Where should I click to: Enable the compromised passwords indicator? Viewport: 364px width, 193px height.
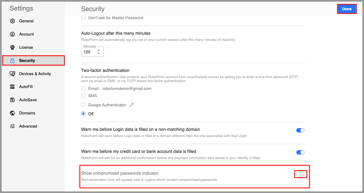click(x=300, y=174)
